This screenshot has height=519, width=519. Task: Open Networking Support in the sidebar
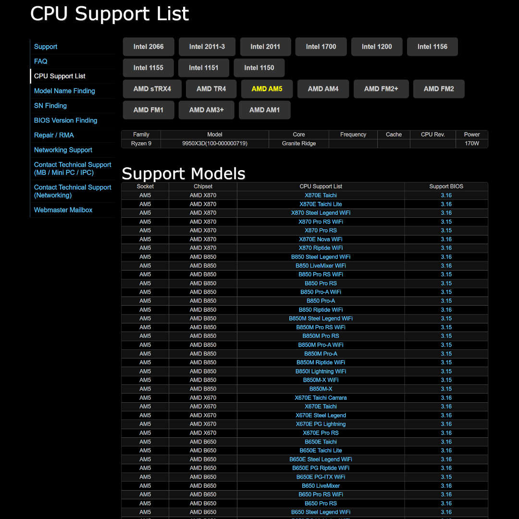pos(63,150)
